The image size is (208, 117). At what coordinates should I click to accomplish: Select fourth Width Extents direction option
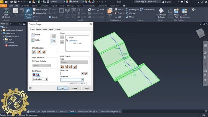tap(75, 67)
